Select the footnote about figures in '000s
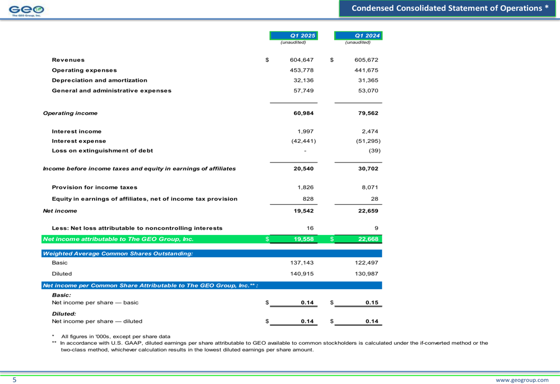This screenshot has width=560, height=384. pyautogui.click(x=111, y=336)
